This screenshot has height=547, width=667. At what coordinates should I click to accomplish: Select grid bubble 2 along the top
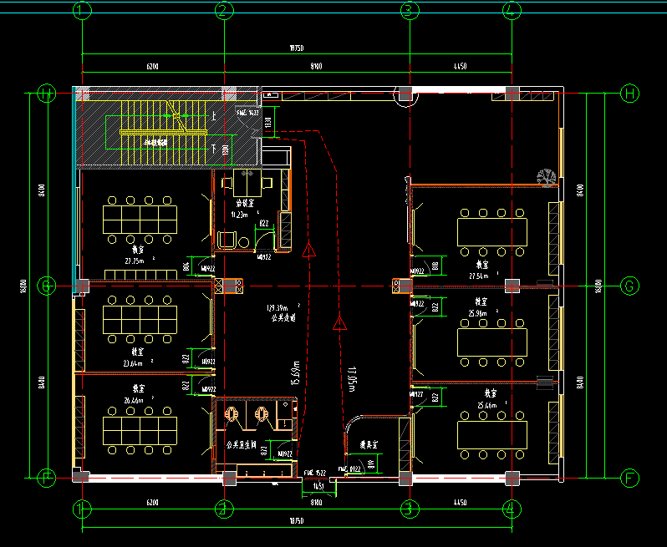223,11
